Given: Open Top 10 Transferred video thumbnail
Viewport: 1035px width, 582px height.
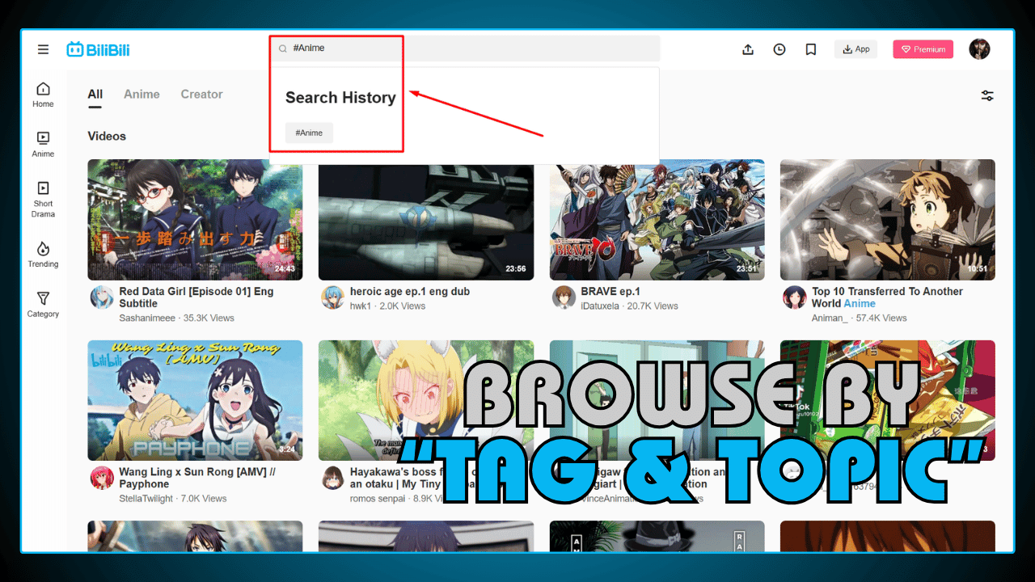Looking at the screenshot, I should pyautogui.click(x=888, y=220).
